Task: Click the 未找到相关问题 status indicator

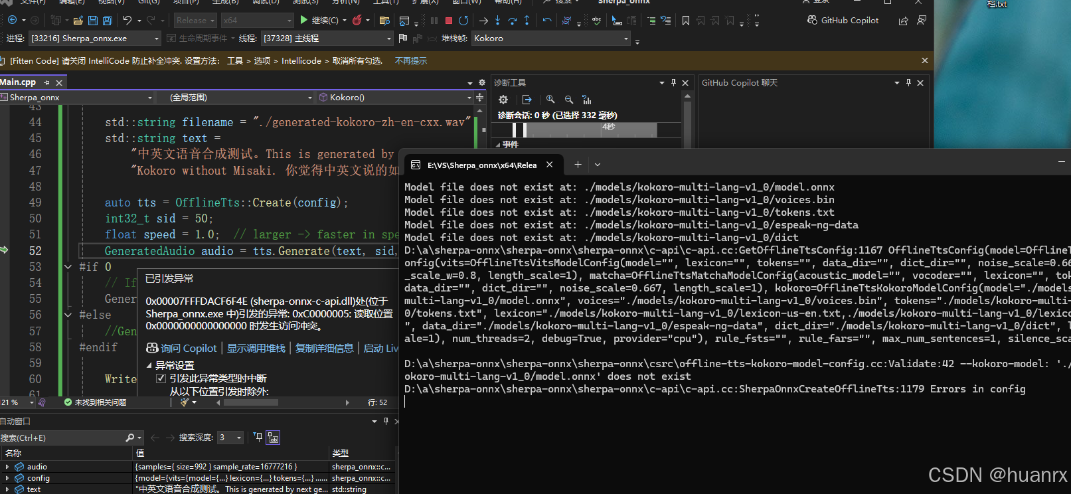Action: [95, 402]
